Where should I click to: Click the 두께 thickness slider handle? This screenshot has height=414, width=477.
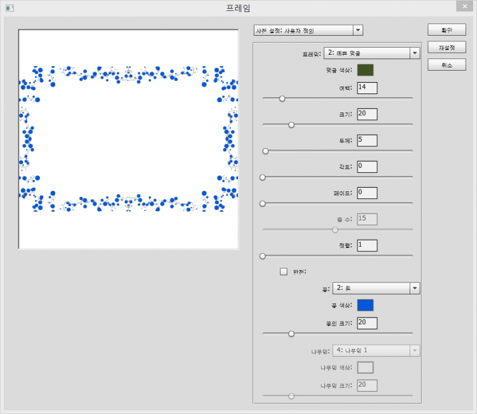266,151
